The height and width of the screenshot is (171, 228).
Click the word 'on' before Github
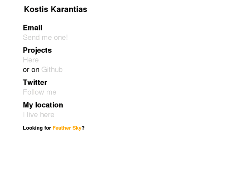point(35,70)
